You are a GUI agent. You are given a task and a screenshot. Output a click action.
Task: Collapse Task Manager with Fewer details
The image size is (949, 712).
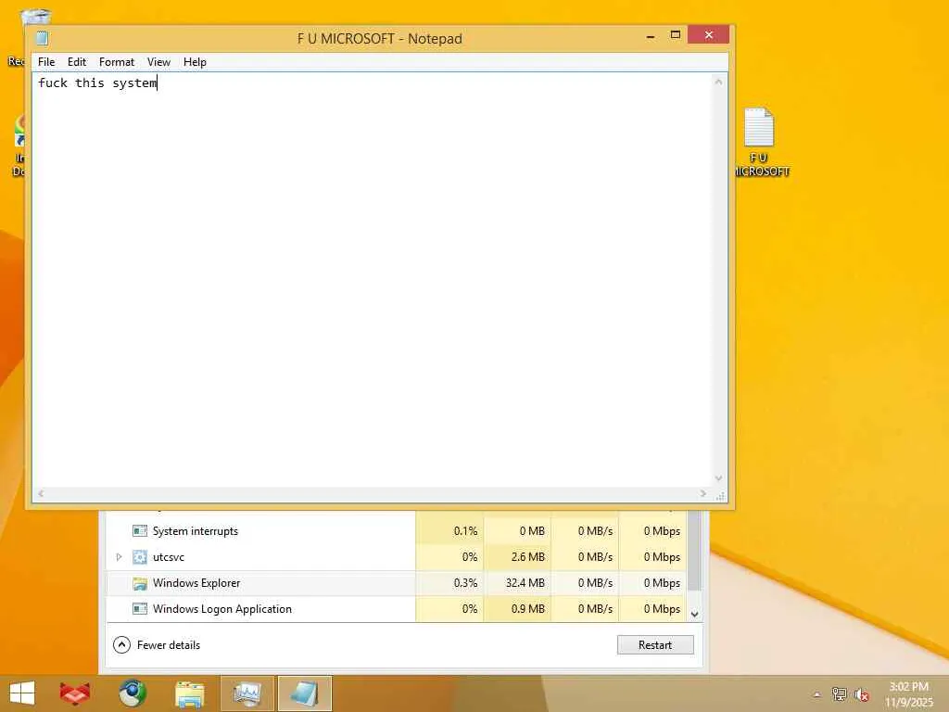tap(157, 645)
